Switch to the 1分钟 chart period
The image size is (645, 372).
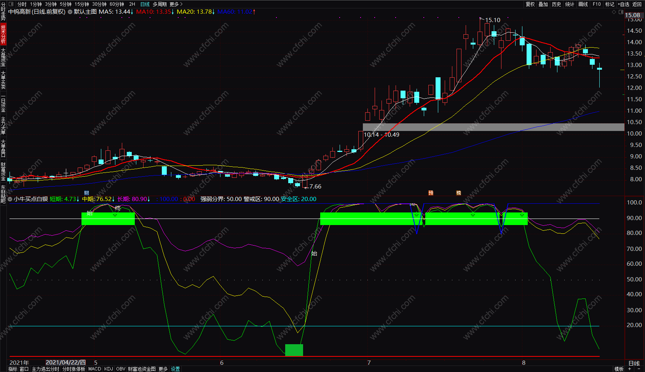click(x=36, y=4)
